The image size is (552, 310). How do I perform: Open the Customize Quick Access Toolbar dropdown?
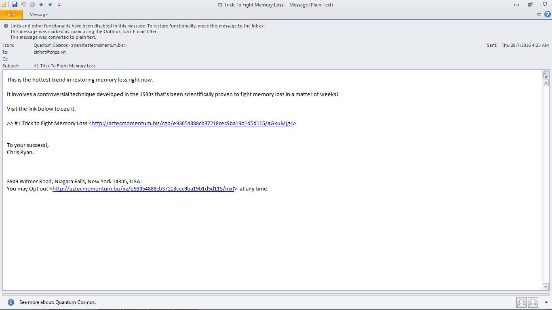(x=59, y=4)
